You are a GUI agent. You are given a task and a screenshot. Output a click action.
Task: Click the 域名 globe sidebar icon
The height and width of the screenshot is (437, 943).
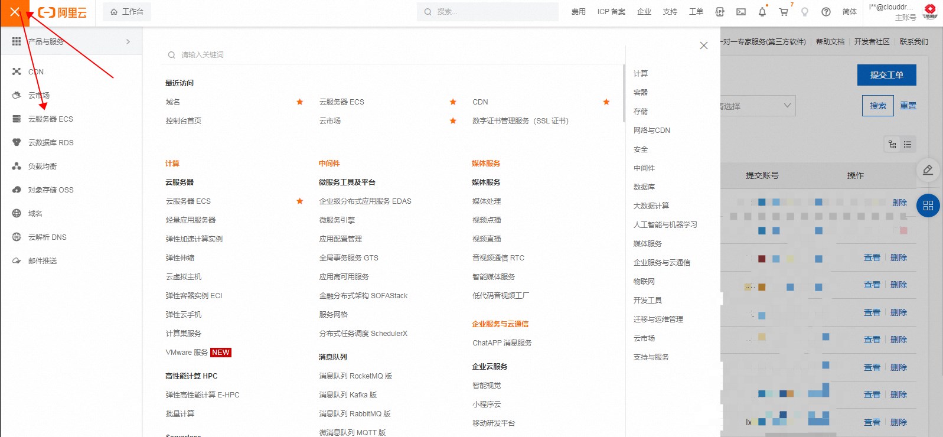point(17,213)
